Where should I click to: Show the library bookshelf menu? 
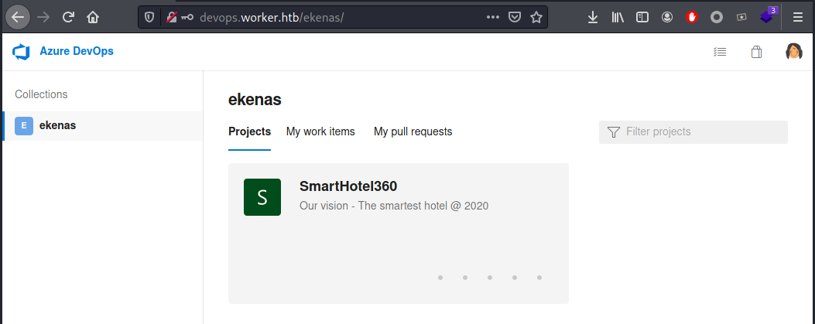(x=618, y=17)
